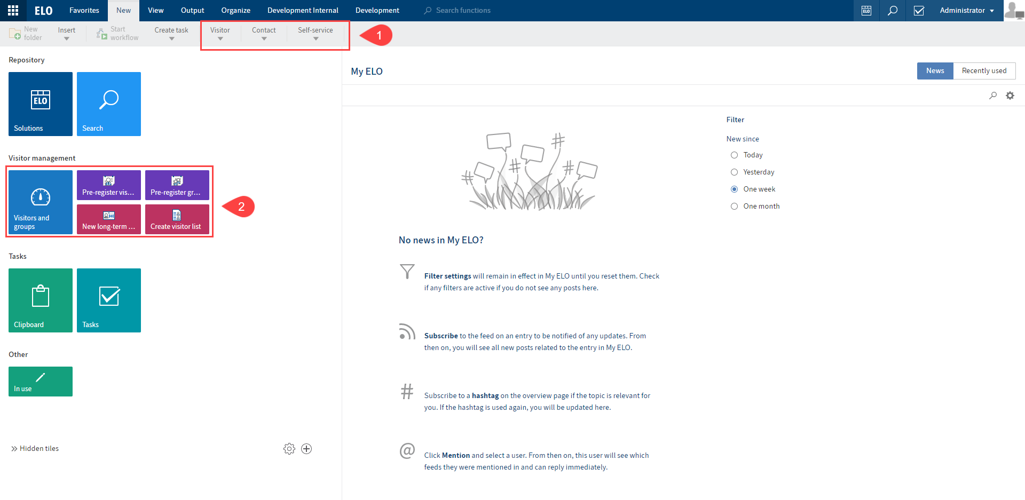Expand the Visitor dropdown

pyautogui.click(x=220, y=34)
